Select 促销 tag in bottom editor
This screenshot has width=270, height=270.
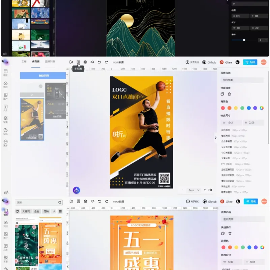(x=46, y=211)
